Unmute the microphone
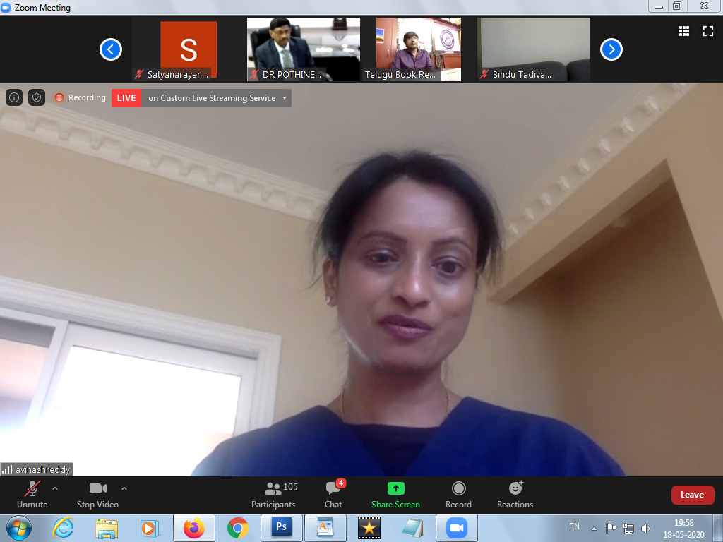This screenshot has height=542, width=723. click(32, 495)
